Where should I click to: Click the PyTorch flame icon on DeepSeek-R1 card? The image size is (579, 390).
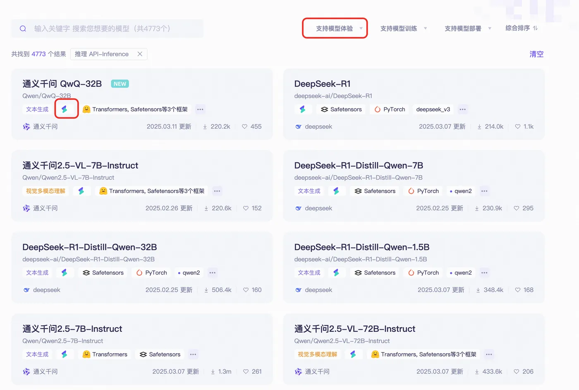[377, 109]
